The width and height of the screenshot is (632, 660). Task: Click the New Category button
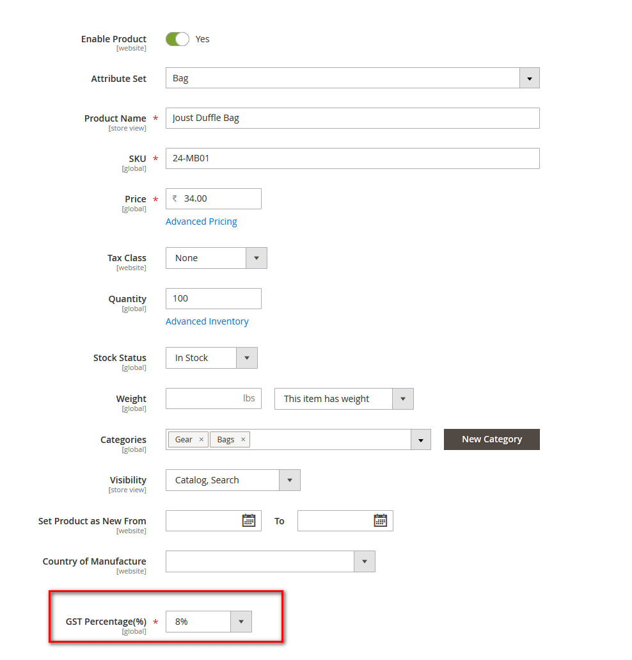[x=491, y=439]
